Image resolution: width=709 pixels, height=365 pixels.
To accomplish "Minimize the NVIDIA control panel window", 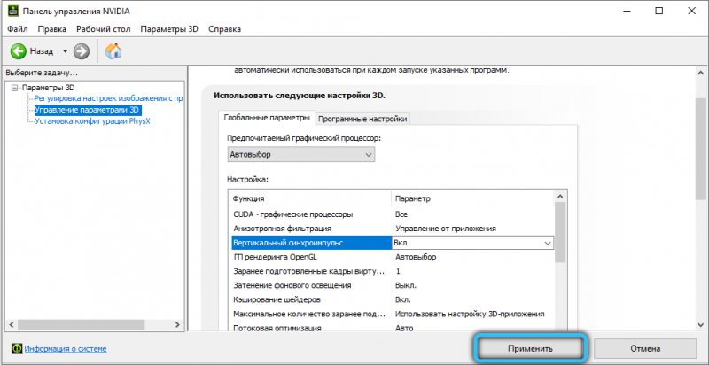I will pos(627,12).
